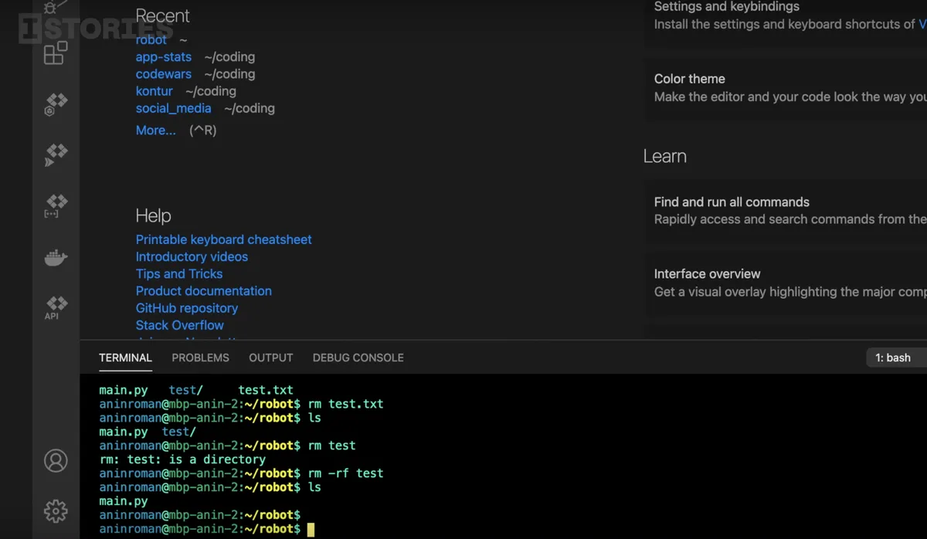Switch to the DEBUG CONSOLE tab
This screenshot has width=927, height=539.
(x=358, y=358)
